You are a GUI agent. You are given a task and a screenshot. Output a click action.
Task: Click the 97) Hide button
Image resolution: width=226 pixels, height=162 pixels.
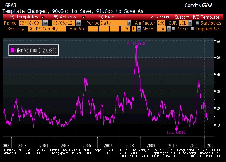(106, 17)
